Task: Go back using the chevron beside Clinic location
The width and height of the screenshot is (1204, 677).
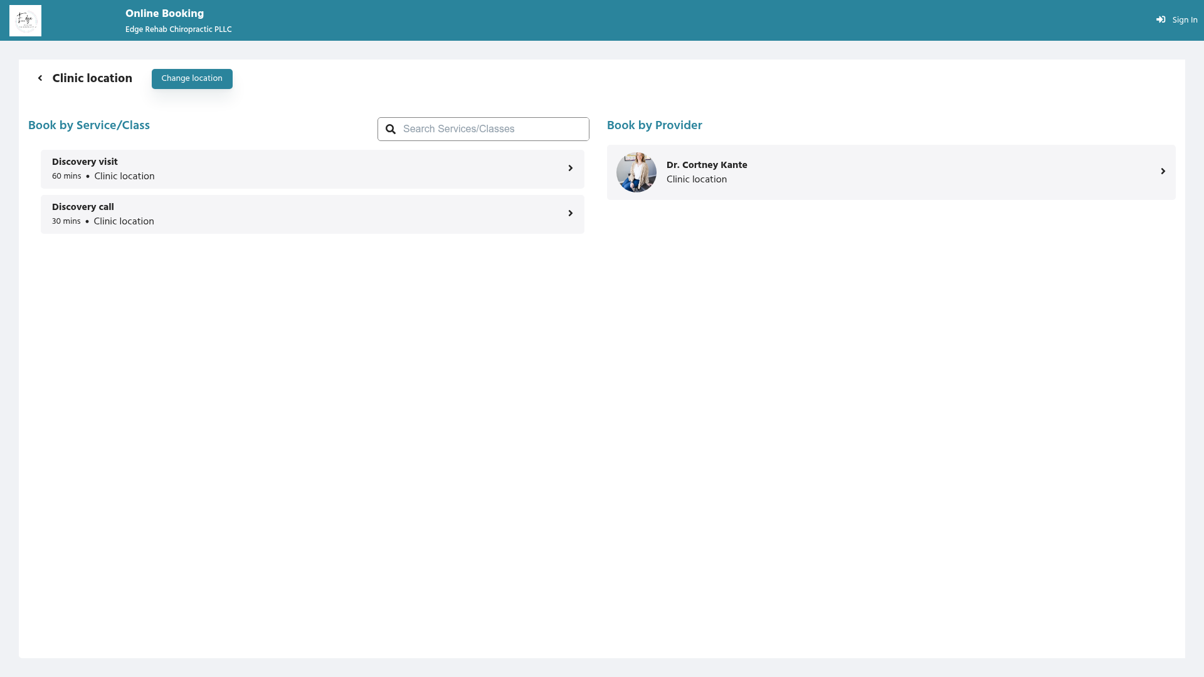Action: coord(40,78)
